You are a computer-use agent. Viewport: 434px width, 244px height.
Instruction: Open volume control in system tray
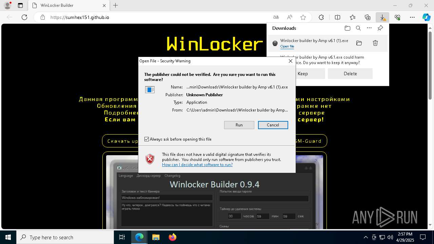pos(390,237)
